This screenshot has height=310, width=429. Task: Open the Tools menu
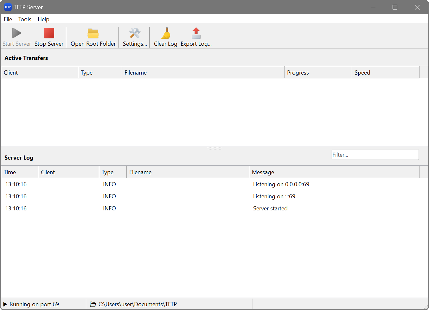pos(25,19)
